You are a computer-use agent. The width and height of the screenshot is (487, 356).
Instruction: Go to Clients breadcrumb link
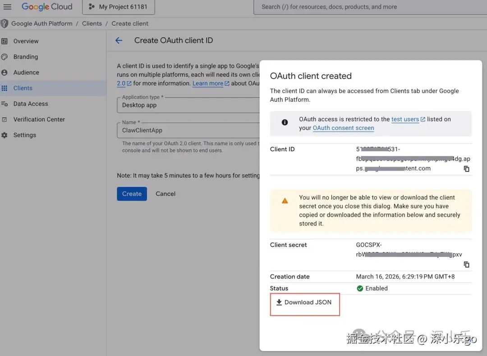92,23
